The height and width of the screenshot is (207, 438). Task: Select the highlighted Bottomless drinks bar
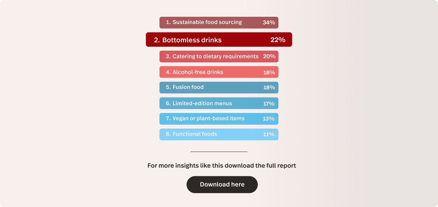(x=219, y=40)
